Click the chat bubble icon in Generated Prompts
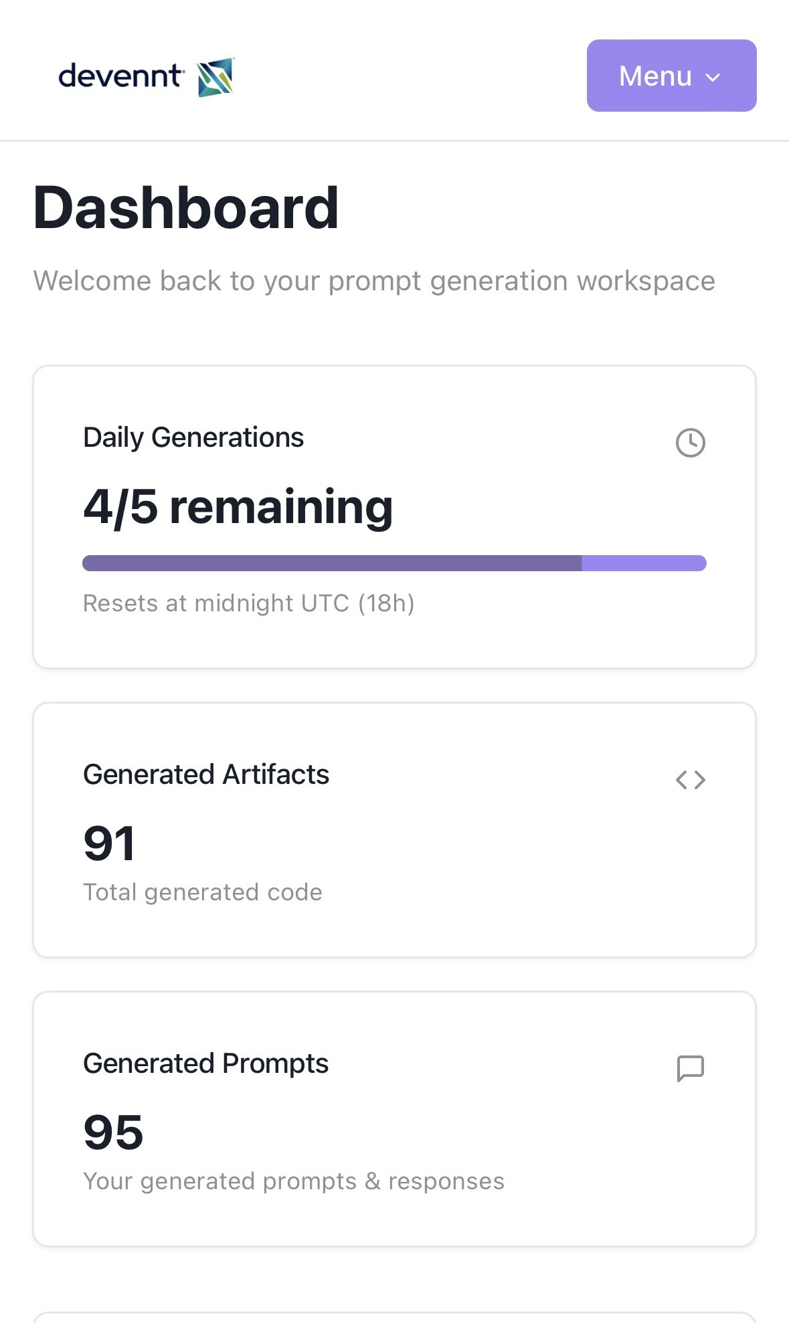Viewport: 789px width, 1323px height. tap(690, 1068)
